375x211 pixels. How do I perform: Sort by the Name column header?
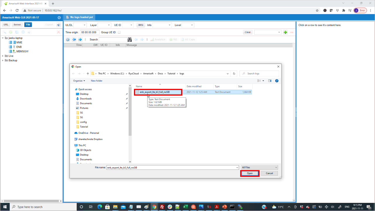(160, 87)
